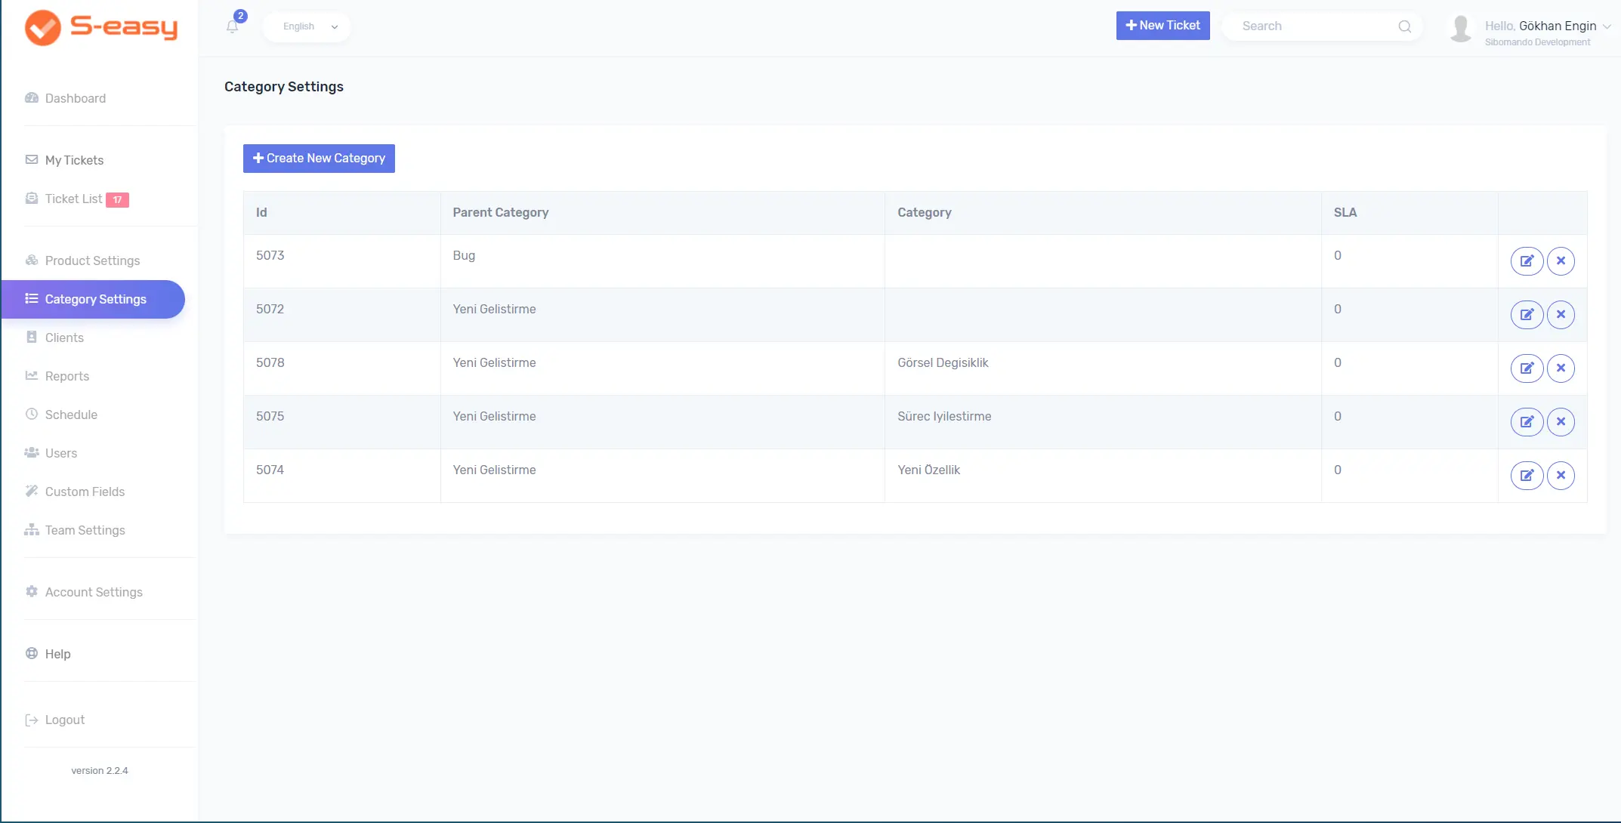Click the Team Settings hierarchy icon
1621x823 pixels.
point(32,530)
